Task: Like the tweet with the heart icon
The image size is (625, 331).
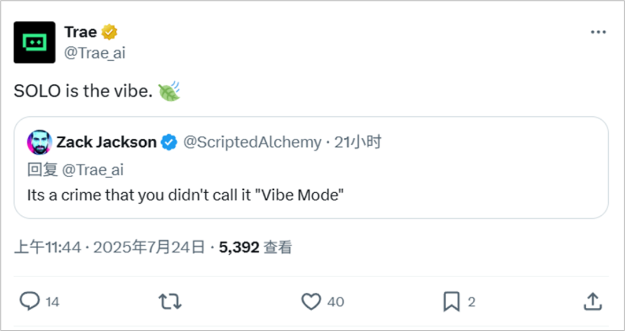Action: 311,301
